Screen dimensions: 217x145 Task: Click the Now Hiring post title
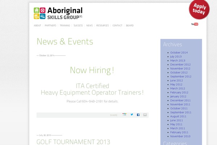point(92,70)
